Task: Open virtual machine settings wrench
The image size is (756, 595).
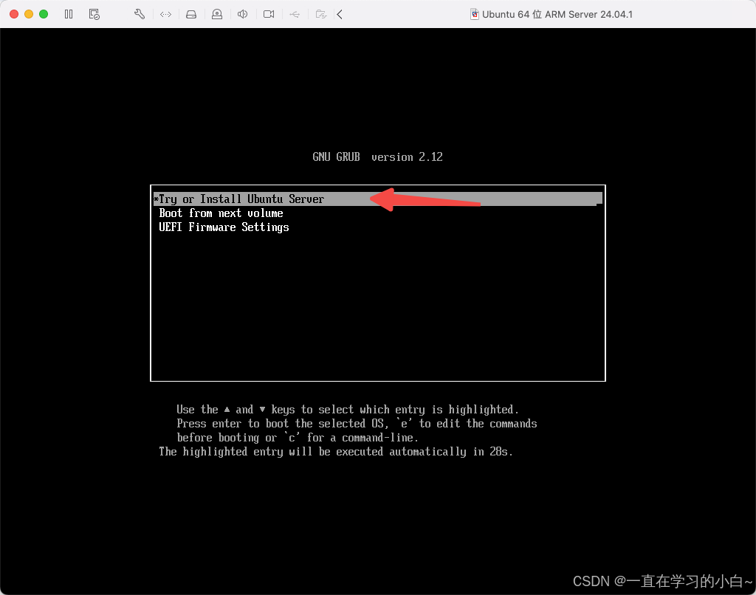Action: point(140,15)
